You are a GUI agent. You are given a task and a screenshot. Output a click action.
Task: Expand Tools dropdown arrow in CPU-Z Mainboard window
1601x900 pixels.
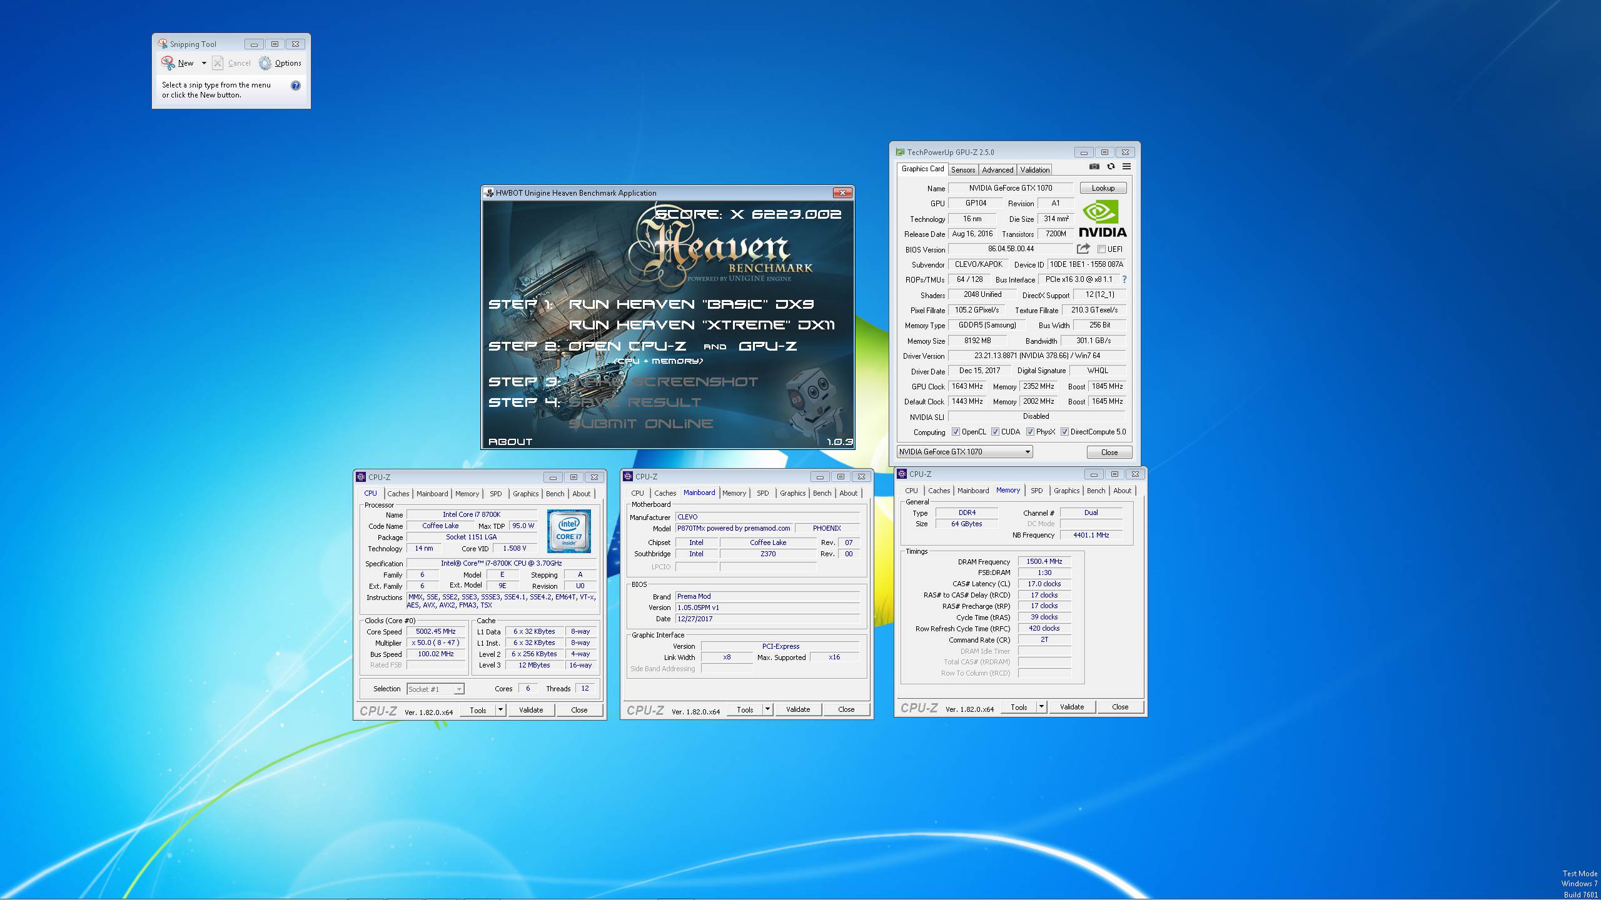(x=767, y=709)
